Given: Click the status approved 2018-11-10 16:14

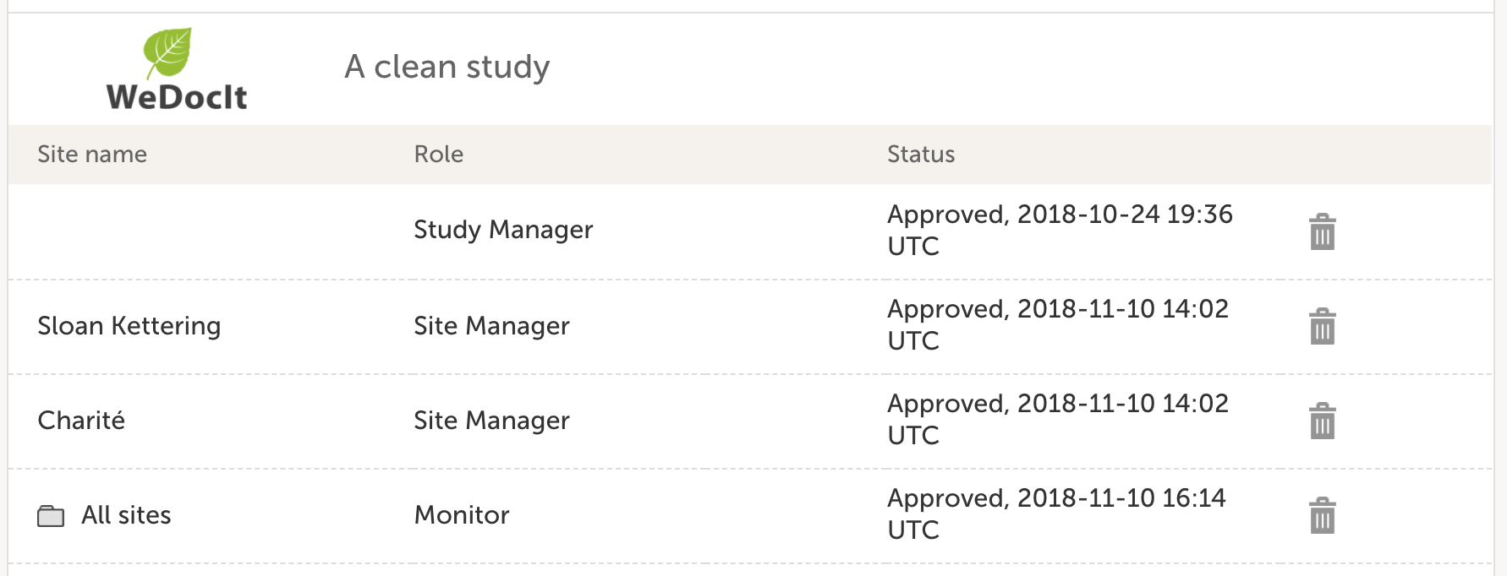Looking at the screenshot, I should pyautogui.click(x=1055, y=514).
